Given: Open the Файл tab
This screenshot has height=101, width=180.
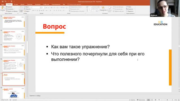Looking at the screenshot, I should click(3, 4).
